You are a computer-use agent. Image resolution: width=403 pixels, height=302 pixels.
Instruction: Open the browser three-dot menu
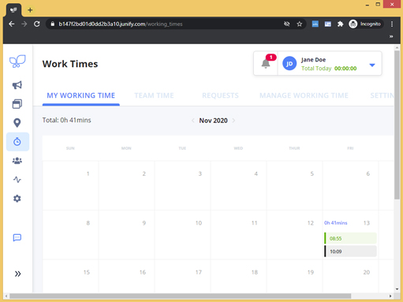click(392, 24)
